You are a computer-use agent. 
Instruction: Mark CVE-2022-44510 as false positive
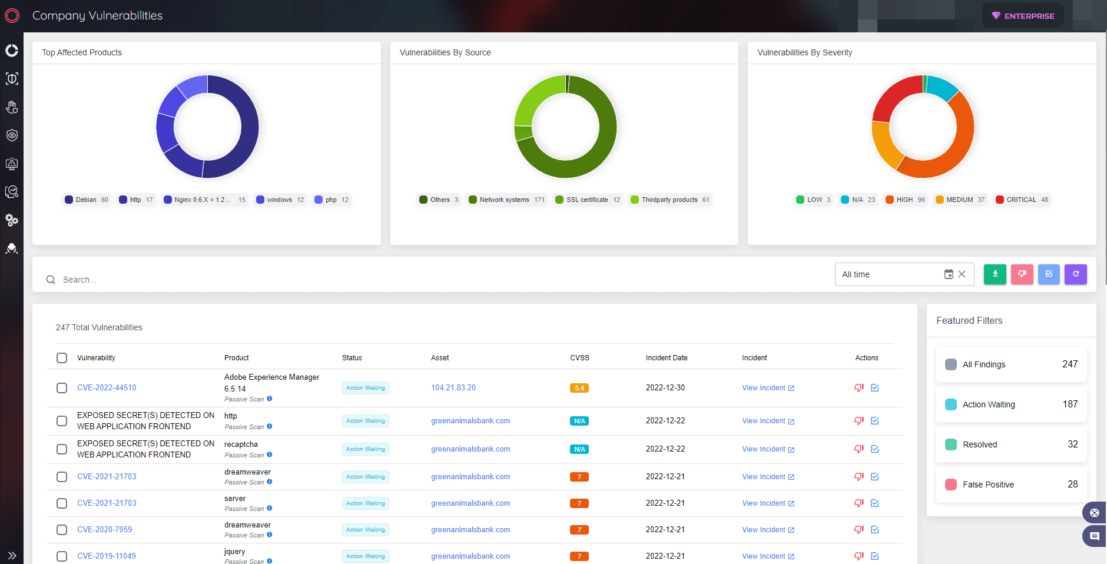859,388
